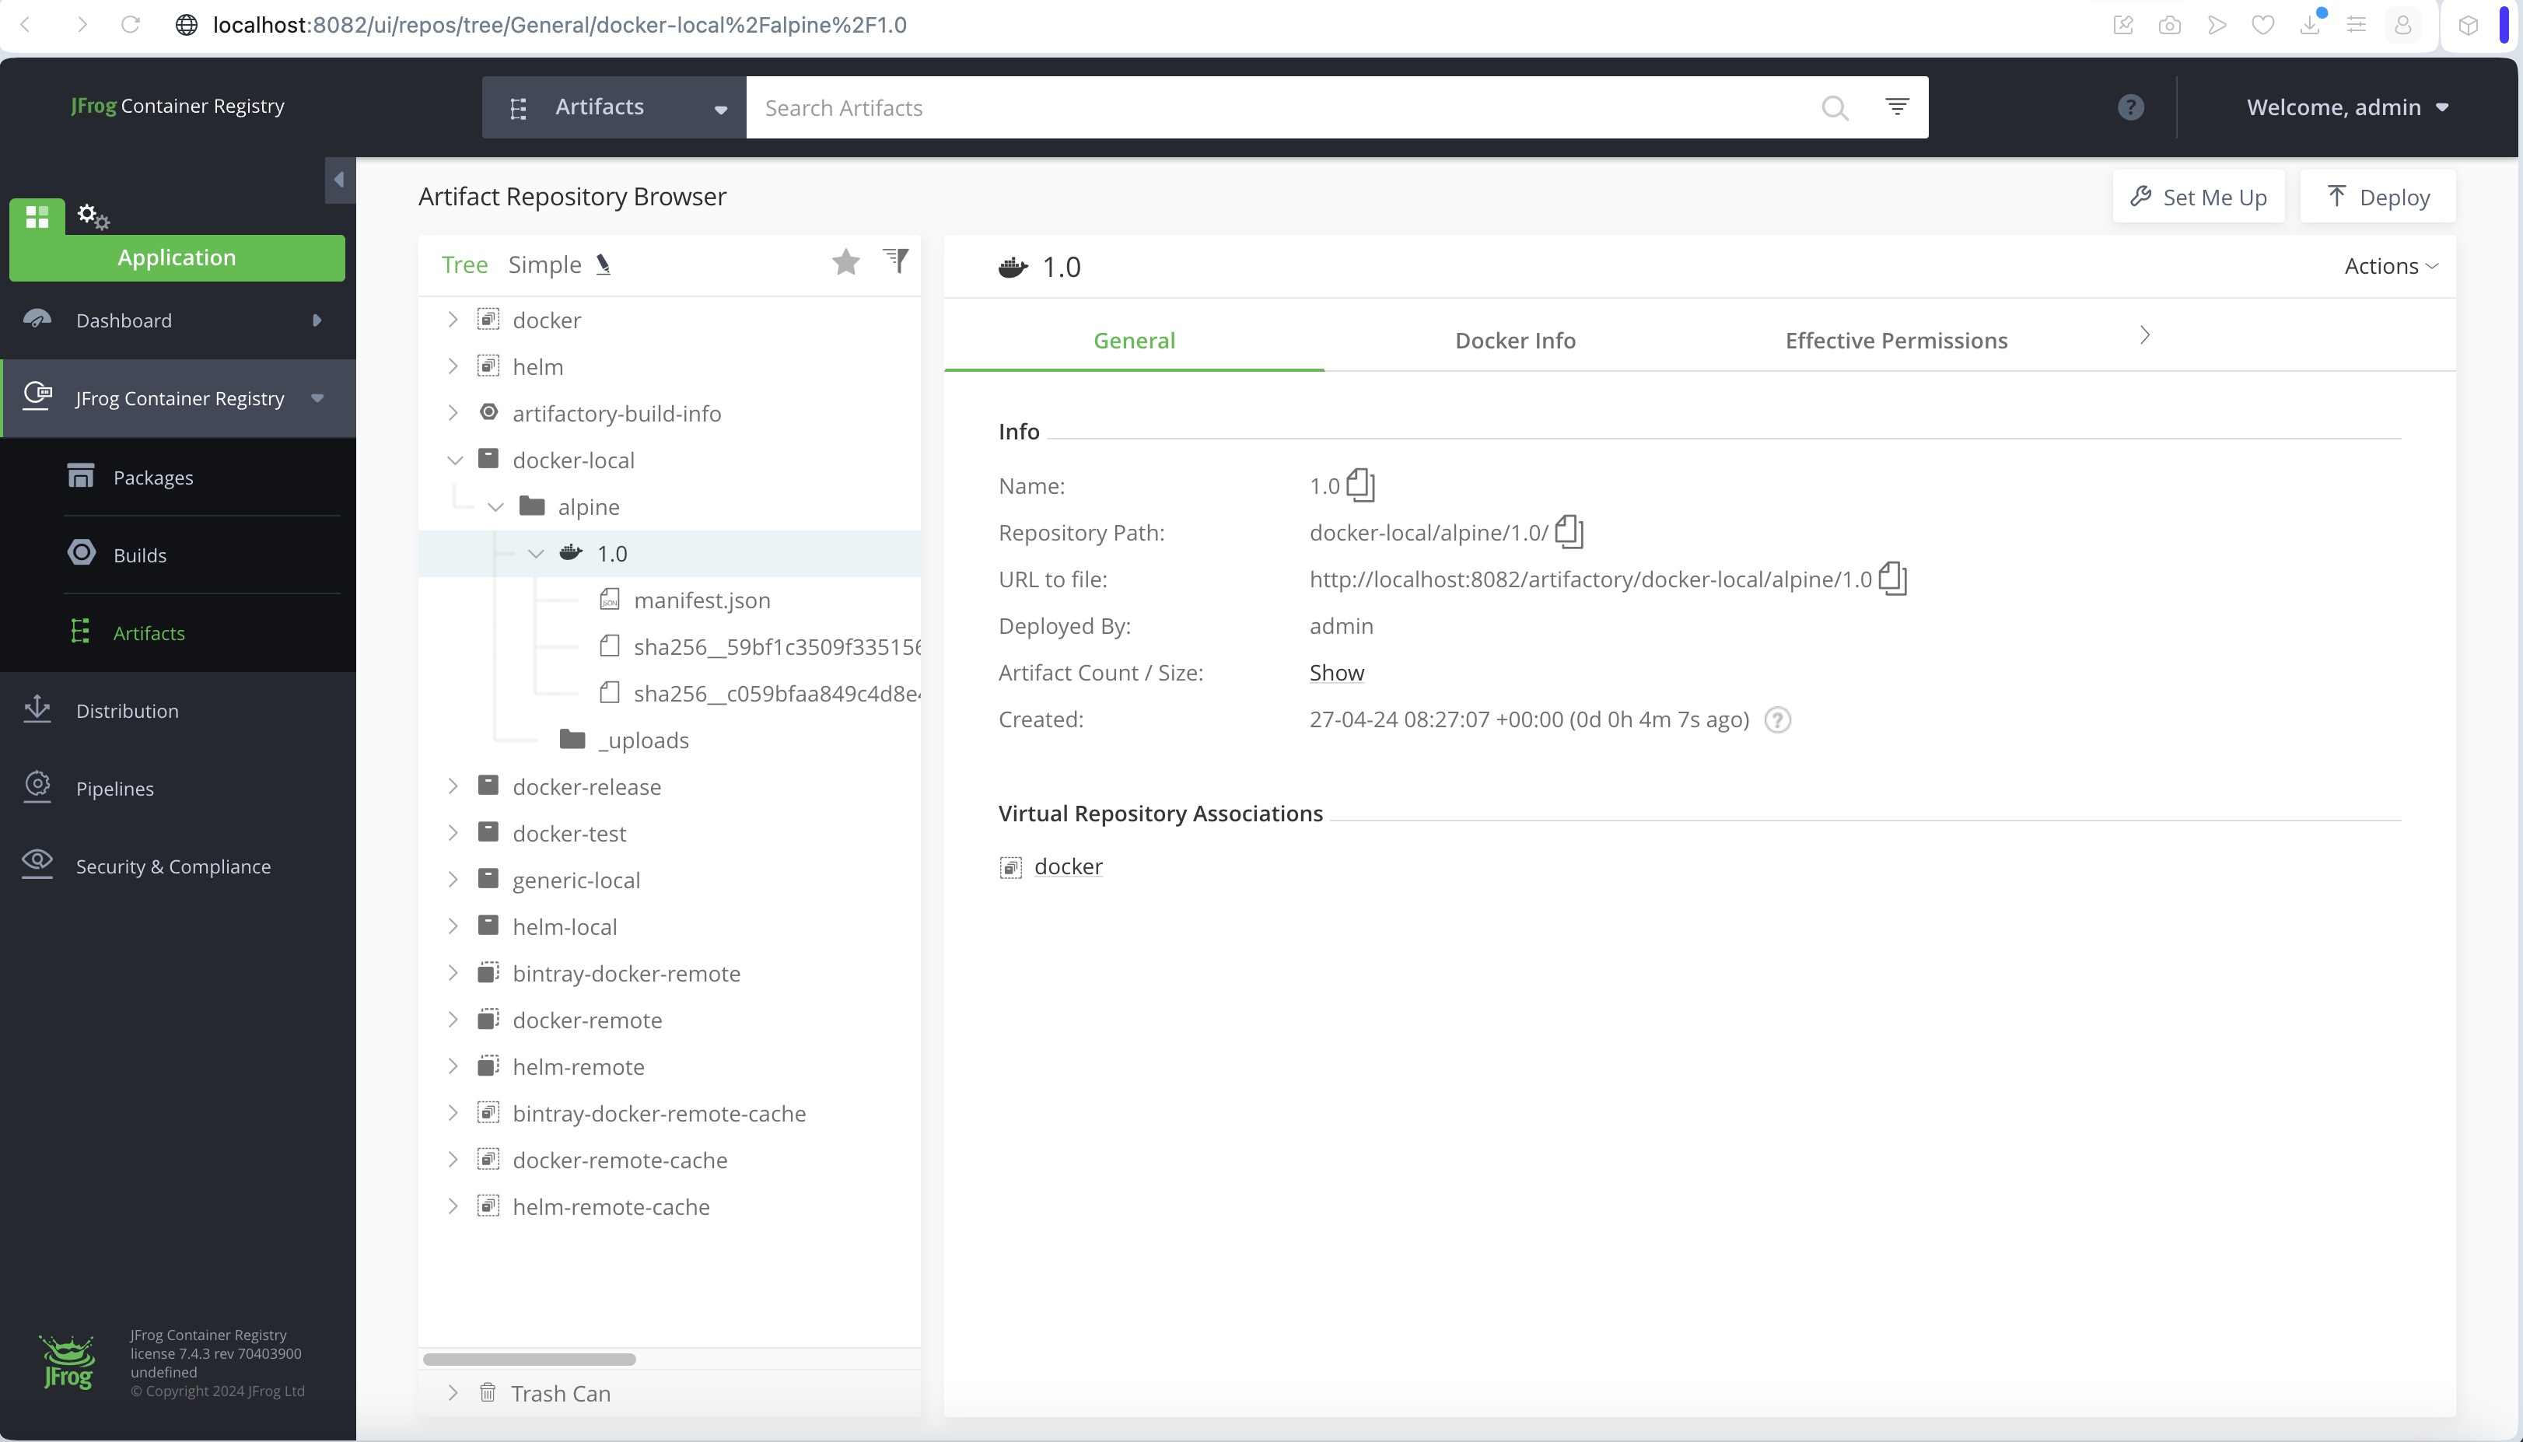The image size is (2523, 1442).
Task: Collapse the sidebar with arrow handle
Action: point(340,179)
